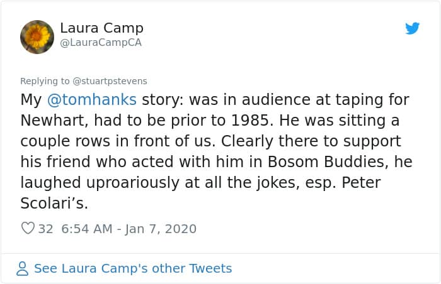Open Laura Camp's flower profile picture
The image size is (441, 284).
pos(37,36)
